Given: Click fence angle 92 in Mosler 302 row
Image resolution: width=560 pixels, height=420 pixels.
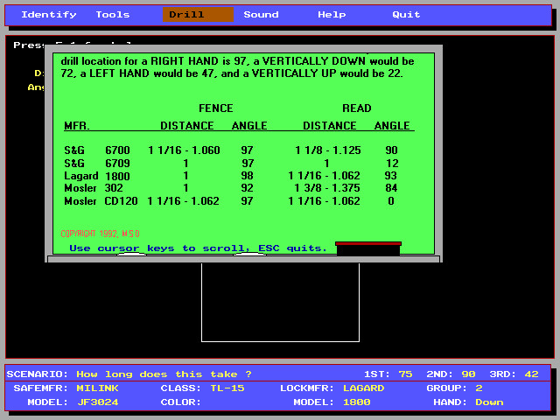Looking at the screenshot, I should pos(247,188).
